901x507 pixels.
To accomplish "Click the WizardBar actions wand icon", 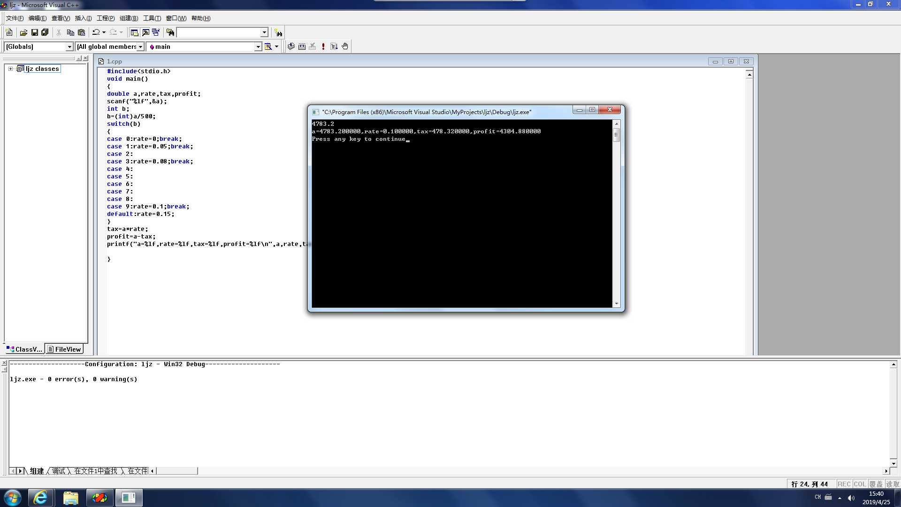I will click(x=268, y=46).
